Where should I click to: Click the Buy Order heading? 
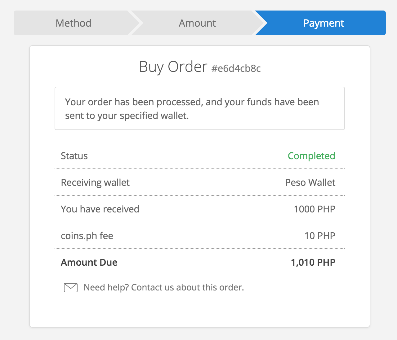tap(173, 67)
